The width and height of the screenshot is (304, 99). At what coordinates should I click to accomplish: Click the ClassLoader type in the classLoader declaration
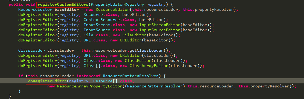pyautogui.click(x=32, y=51)
